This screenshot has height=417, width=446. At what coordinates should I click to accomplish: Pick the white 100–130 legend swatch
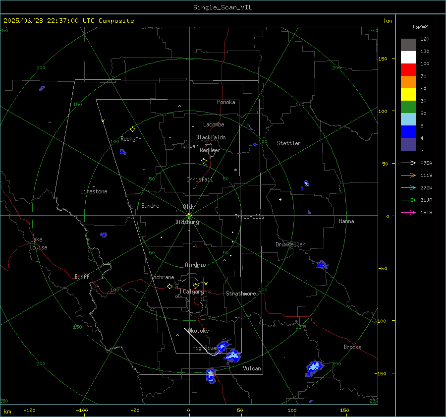tap(408, 58)
